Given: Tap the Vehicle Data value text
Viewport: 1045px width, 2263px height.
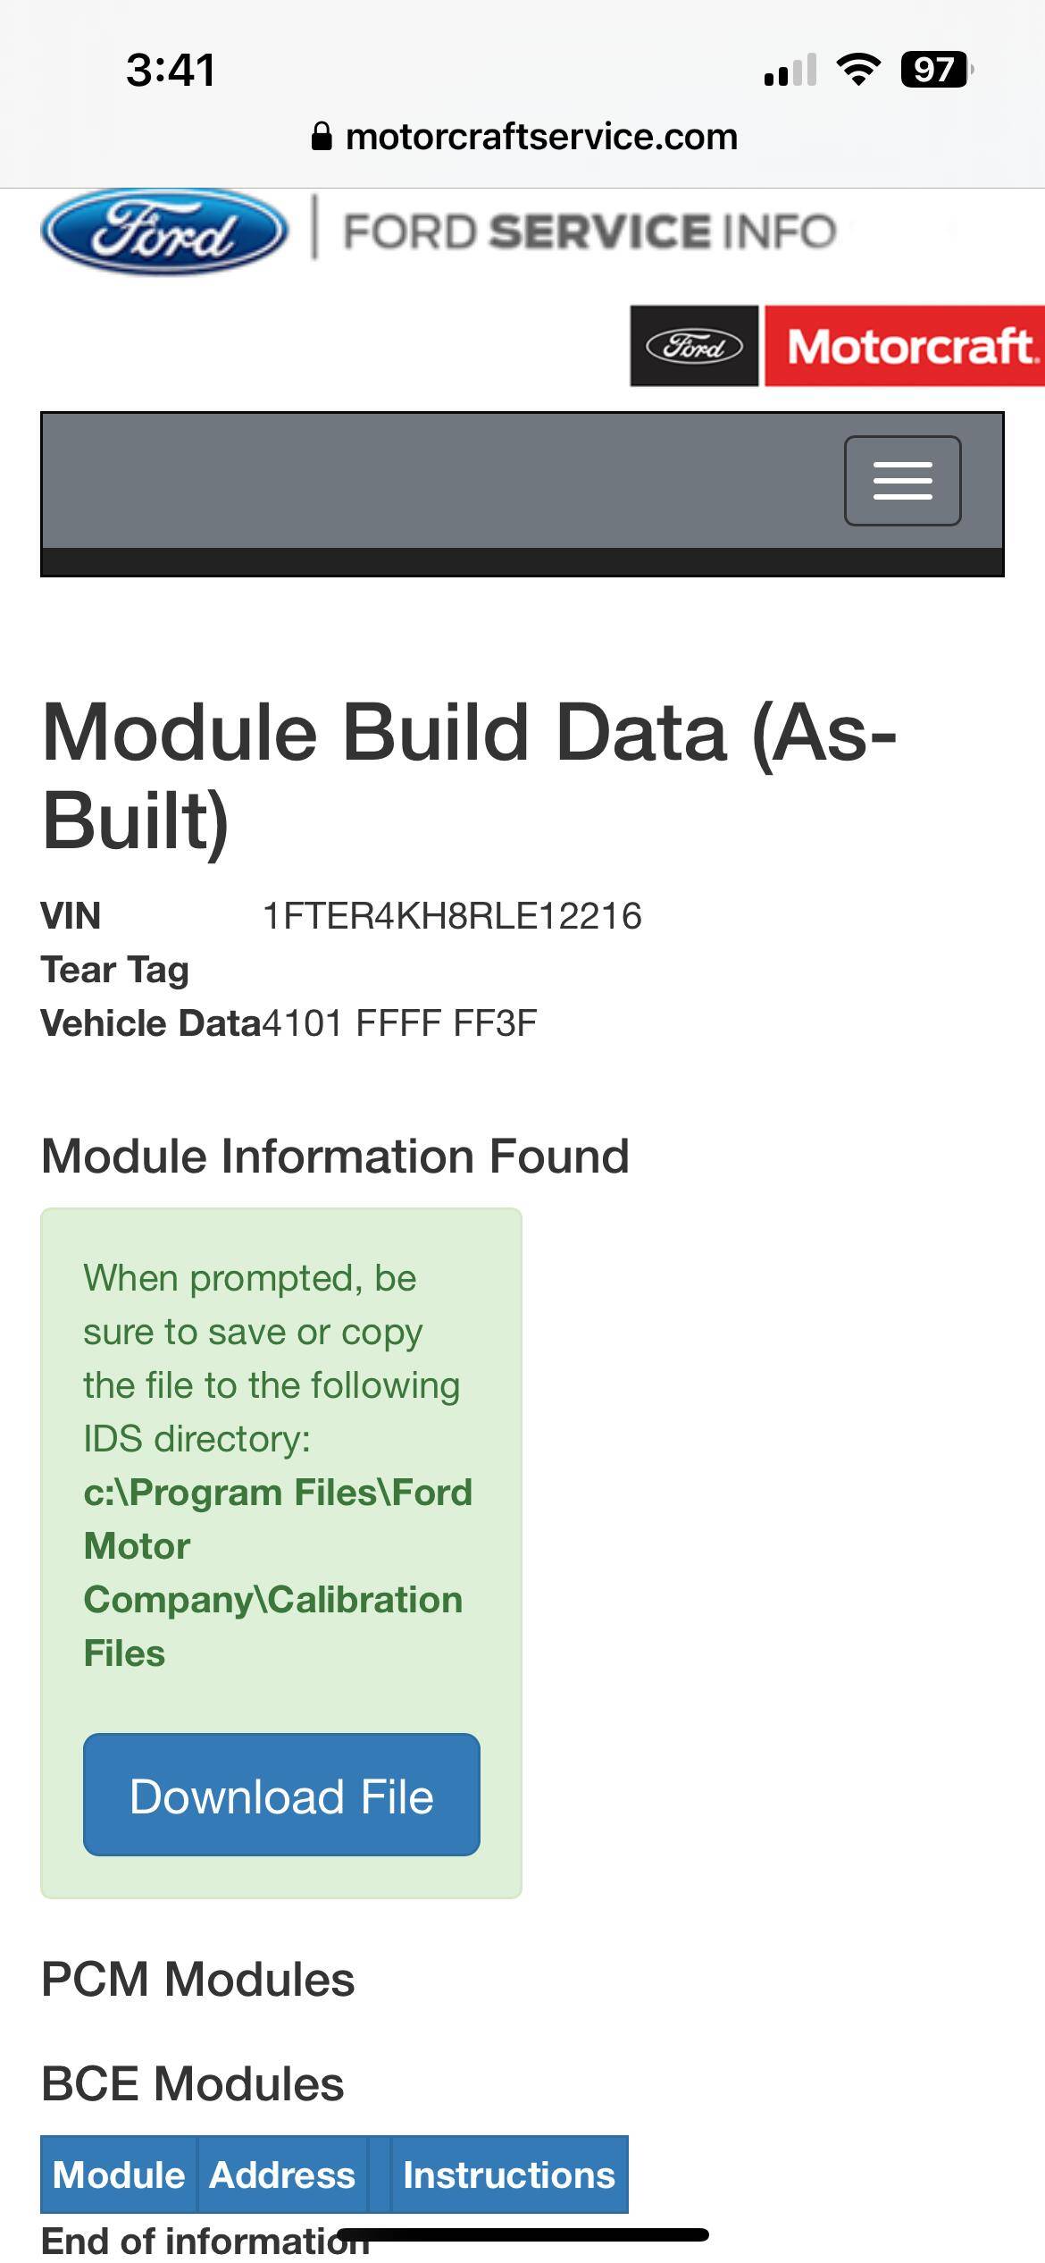Looking at the screenshot, I should pyautogui.click(x=399, y=1023).
